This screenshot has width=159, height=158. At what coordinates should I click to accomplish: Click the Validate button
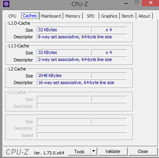pos(113,151)
